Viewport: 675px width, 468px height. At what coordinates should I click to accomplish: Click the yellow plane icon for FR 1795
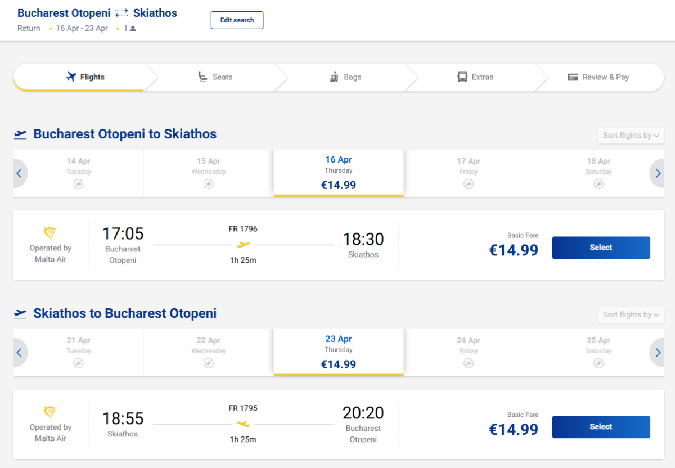pos(243,424)
